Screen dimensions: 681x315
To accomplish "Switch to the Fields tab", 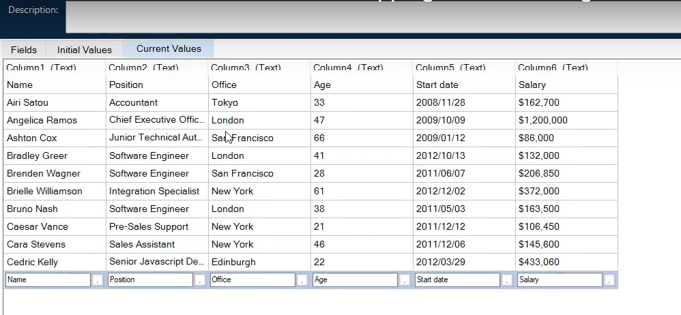I will [x=23, y=50].
